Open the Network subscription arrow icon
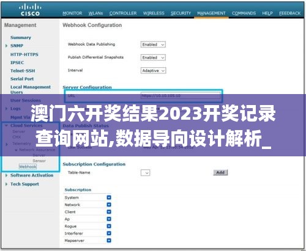Image resolution: width=306 pixels, height=251 pixels. (x=109, y=205)
